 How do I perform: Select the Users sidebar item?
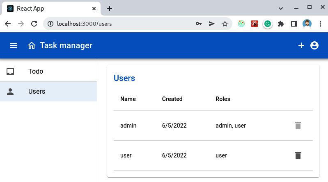(x=37, y=92)
